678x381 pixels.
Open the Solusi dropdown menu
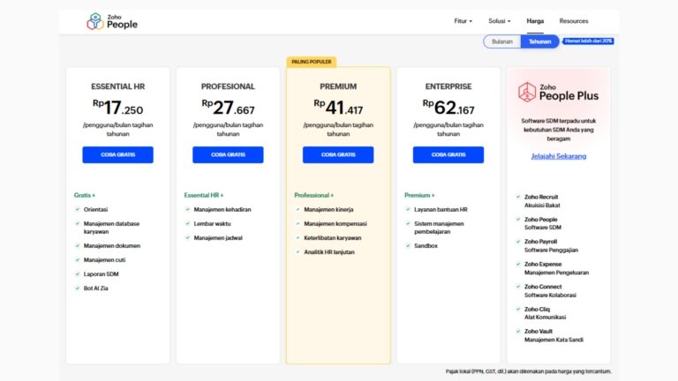pyautogui.click(x=500, y=21)
